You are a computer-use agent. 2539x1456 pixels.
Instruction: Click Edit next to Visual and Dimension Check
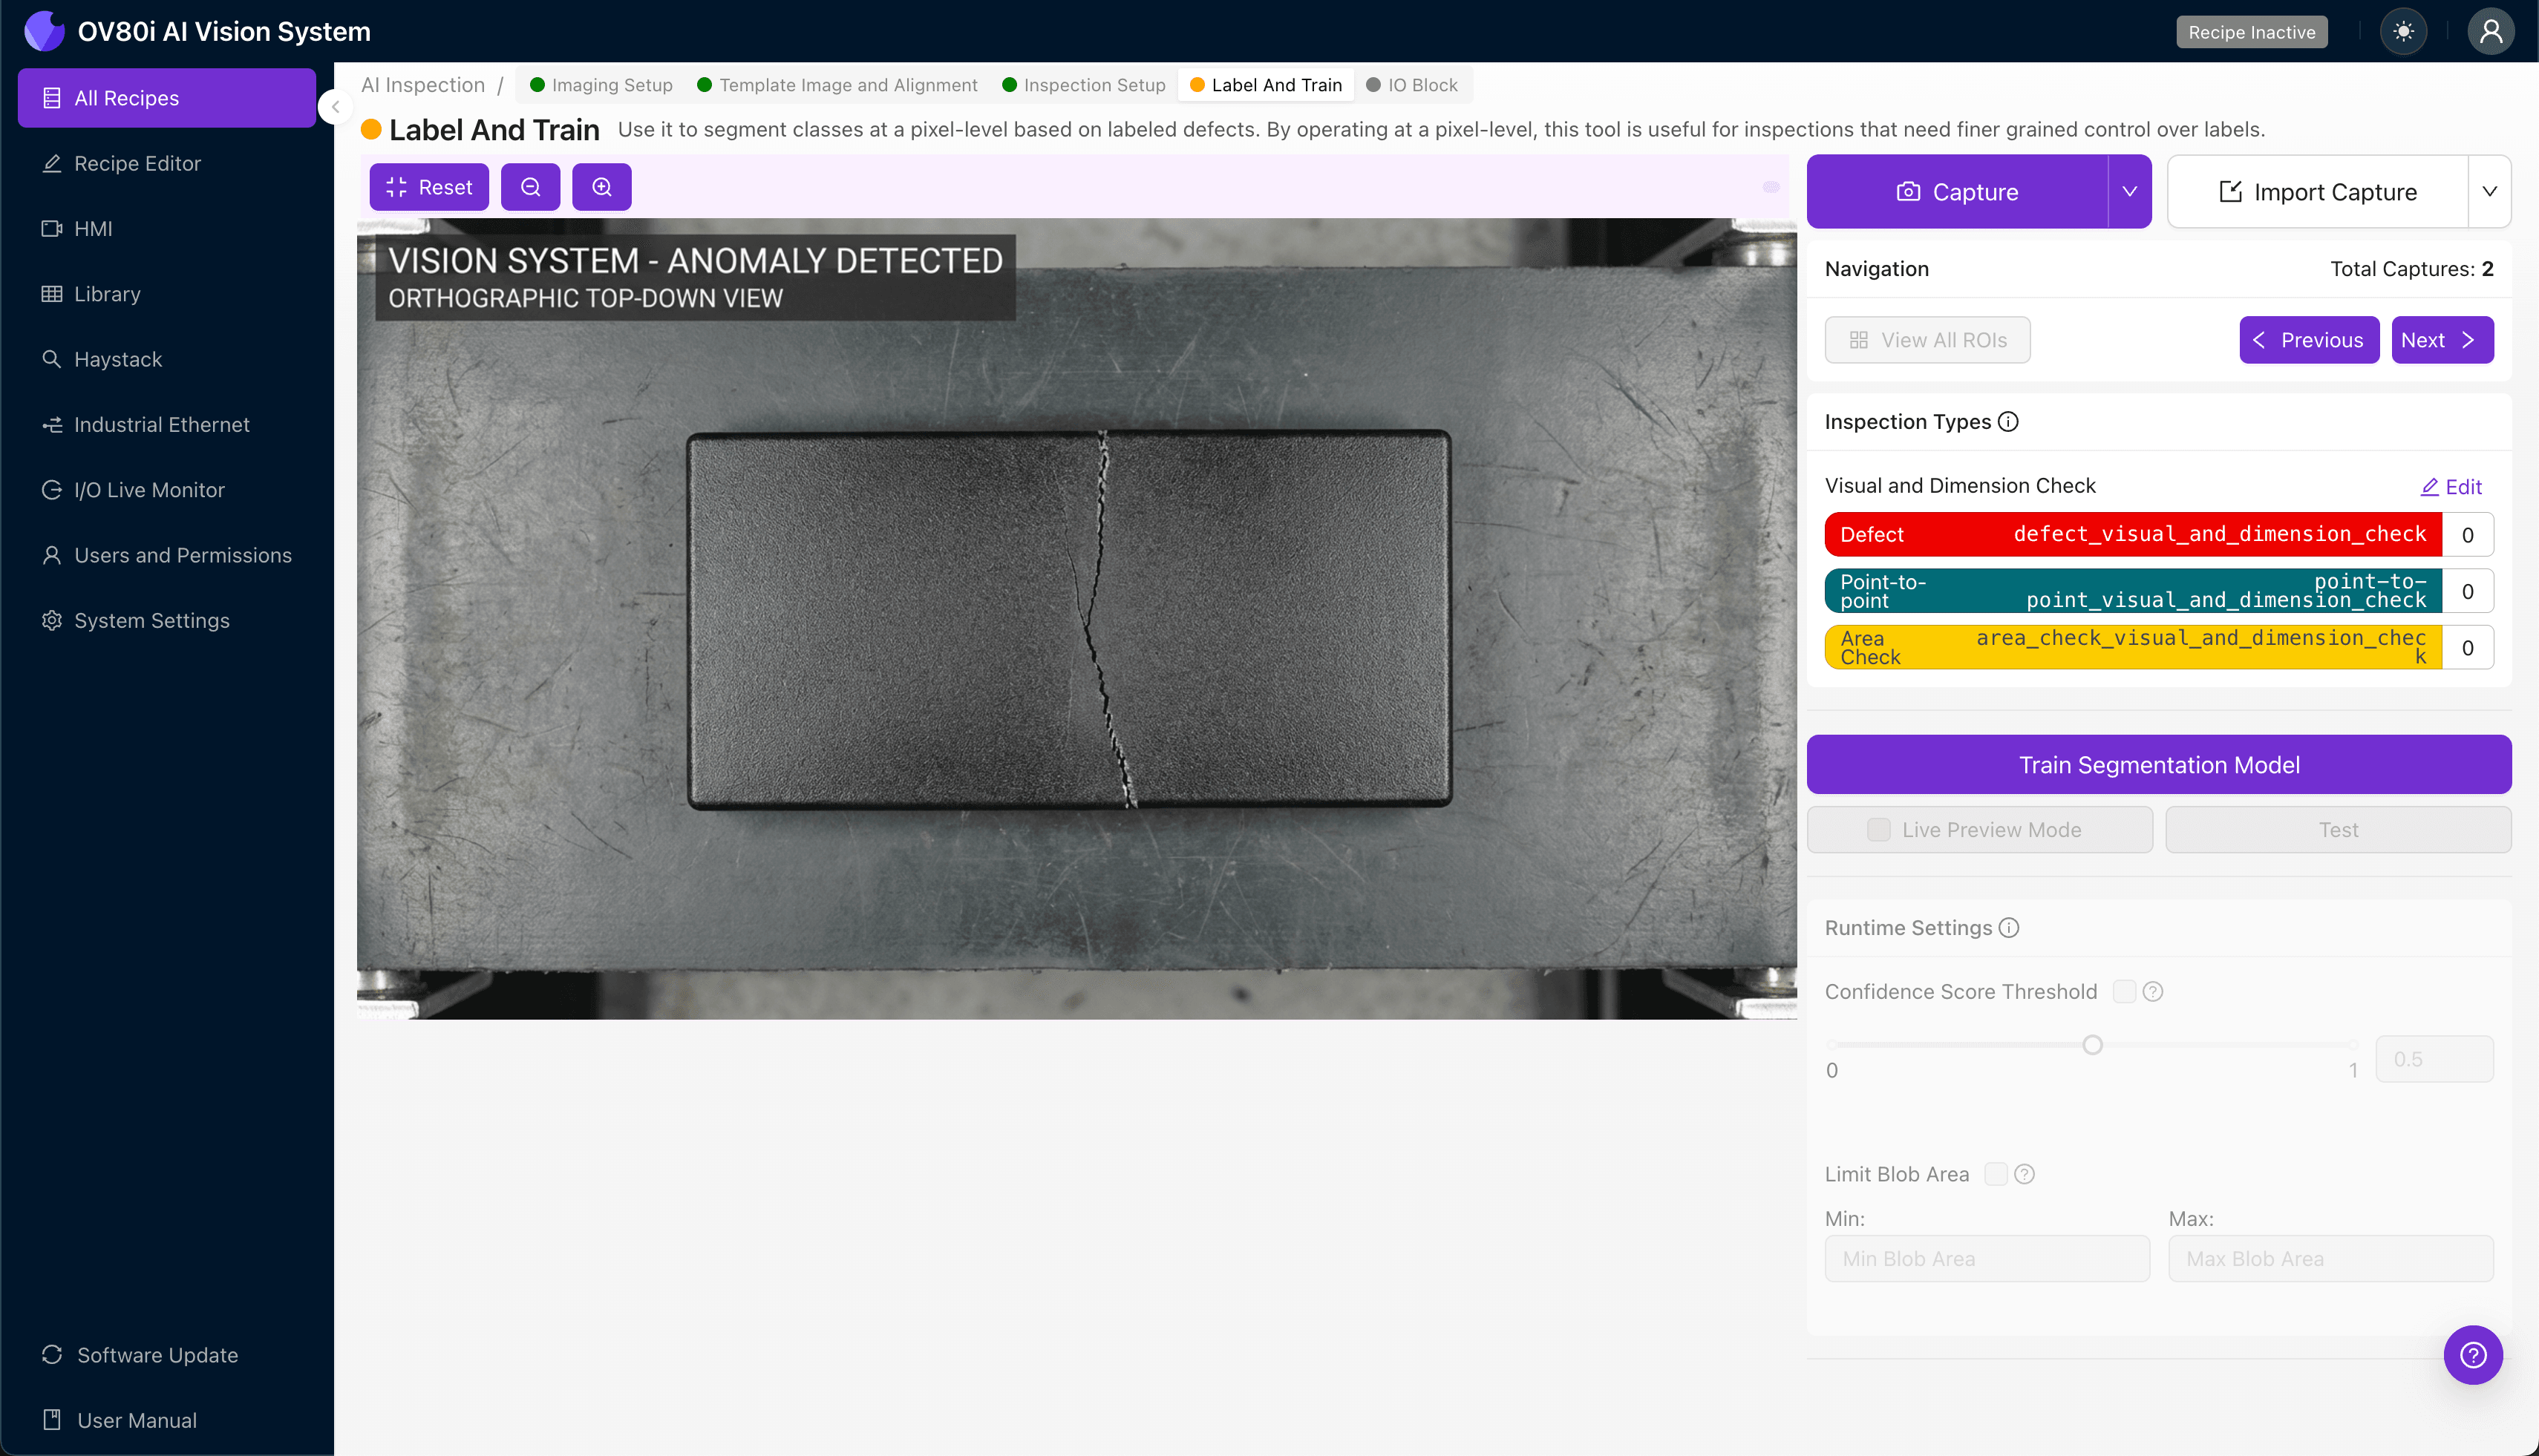pyautogui.click(x=2450, y=487)
